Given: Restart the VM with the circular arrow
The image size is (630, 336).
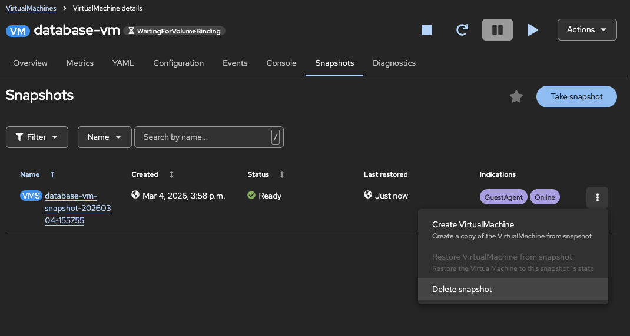Looking at the screenshot, I should [462, 30].
